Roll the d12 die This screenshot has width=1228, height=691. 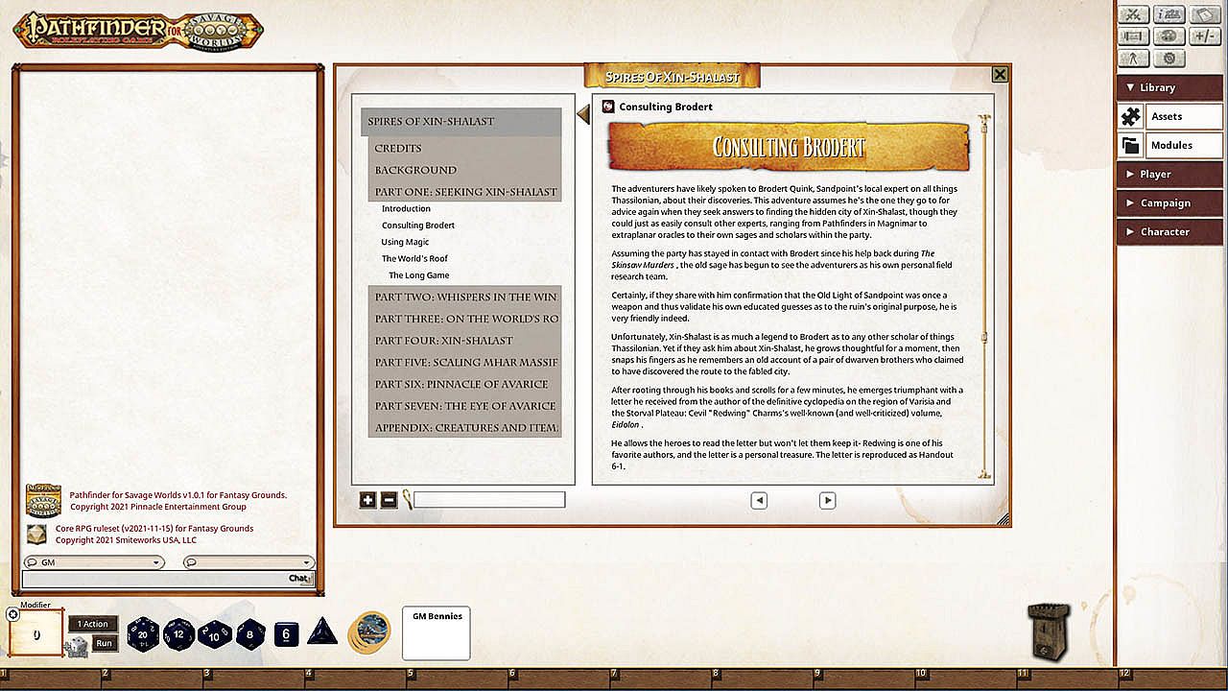coord(179,633)
